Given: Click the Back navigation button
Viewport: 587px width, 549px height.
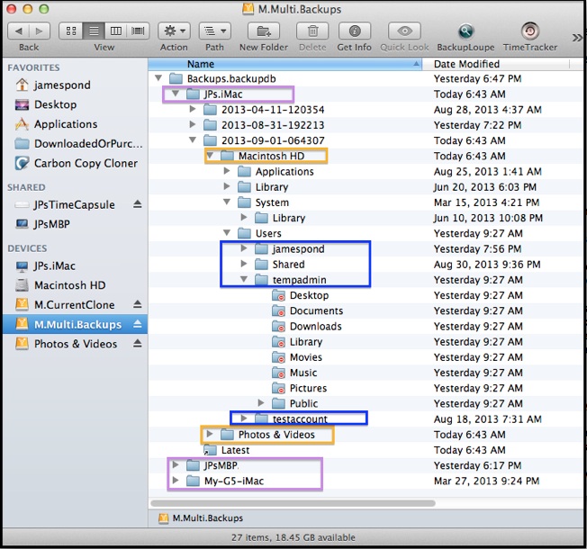Looking at the screenshot, I should (x=20, y=31).
